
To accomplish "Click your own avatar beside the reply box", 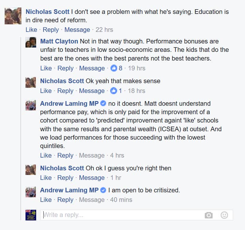I will pyautogui.click(x=31, y=215).
